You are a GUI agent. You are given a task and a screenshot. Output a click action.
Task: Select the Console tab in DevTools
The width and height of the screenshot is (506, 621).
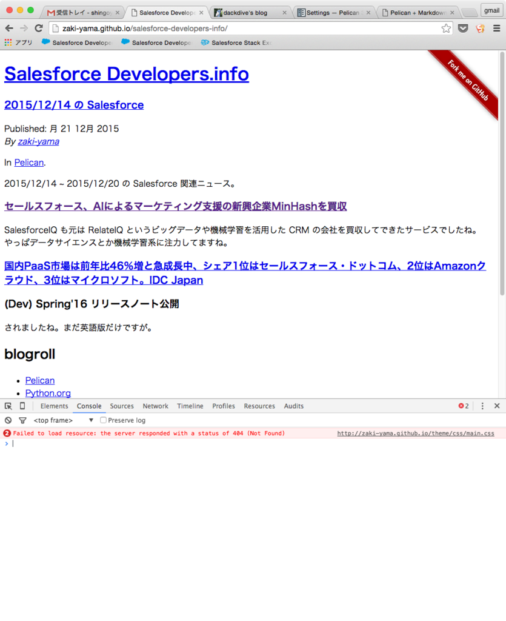(x=89, y=406)
